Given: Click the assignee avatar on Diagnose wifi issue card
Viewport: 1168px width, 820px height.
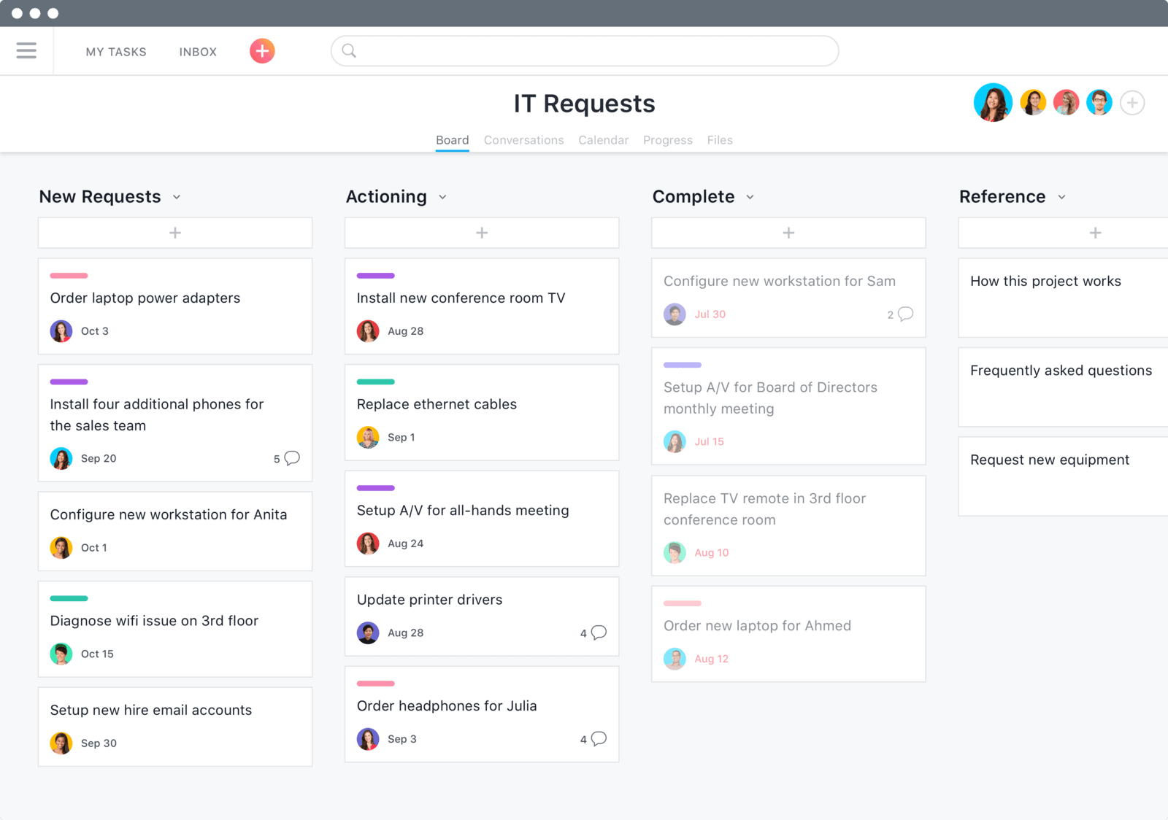Looking at the screenshot, I should click(x=61, y=654).
